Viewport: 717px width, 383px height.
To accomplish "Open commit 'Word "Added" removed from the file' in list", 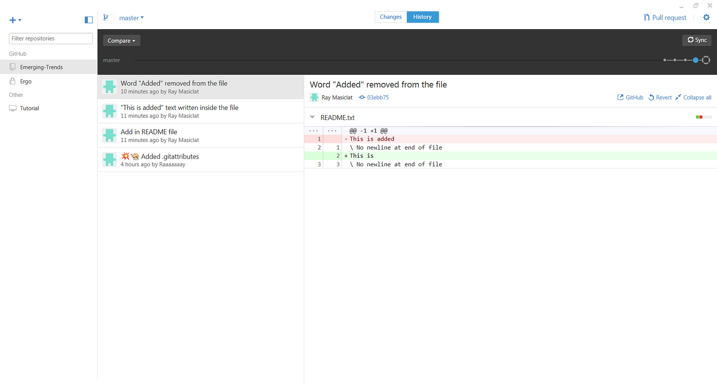I will [x=201, y=87].
